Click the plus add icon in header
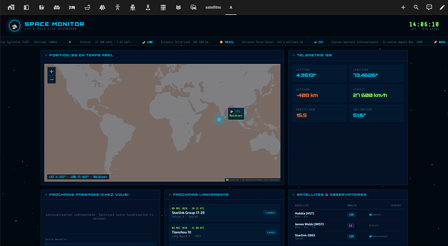This screenshot has height=246, width=448. tap(403, 7)
